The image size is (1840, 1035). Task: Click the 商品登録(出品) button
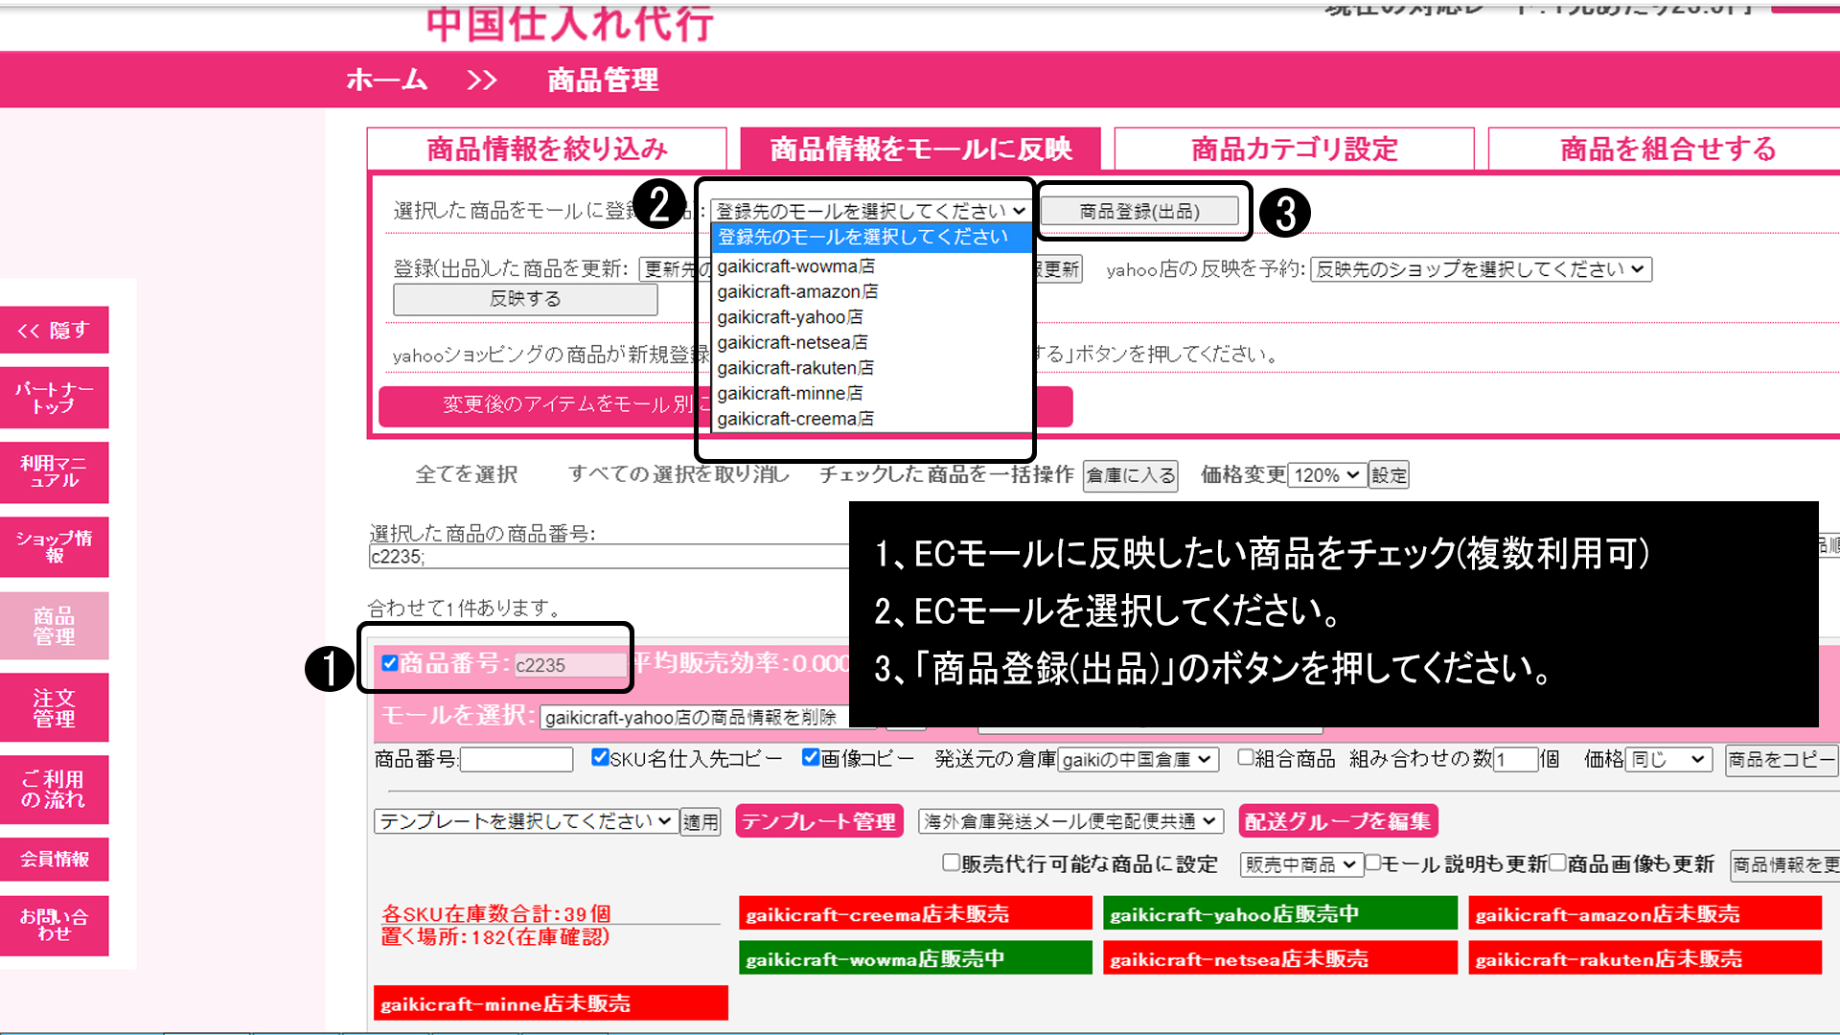click(1139, 211)
